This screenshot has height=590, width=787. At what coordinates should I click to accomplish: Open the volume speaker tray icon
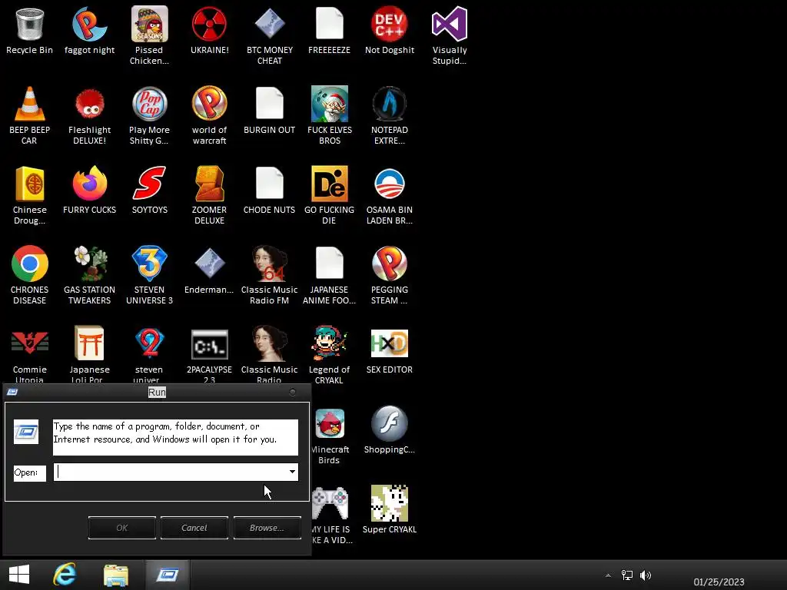[x=646, y=575]
